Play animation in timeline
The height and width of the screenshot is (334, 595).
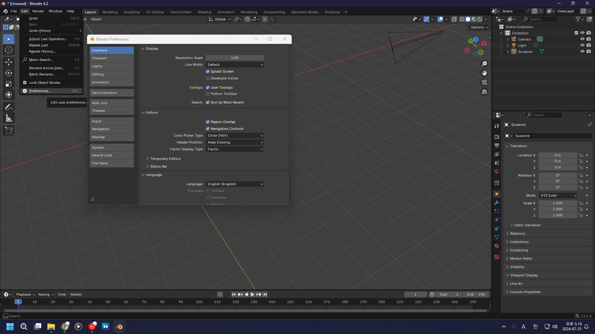(252, 294)
